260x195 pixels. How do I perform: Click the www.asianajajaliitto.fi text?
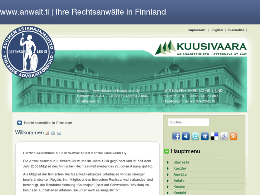click(104, 190)
